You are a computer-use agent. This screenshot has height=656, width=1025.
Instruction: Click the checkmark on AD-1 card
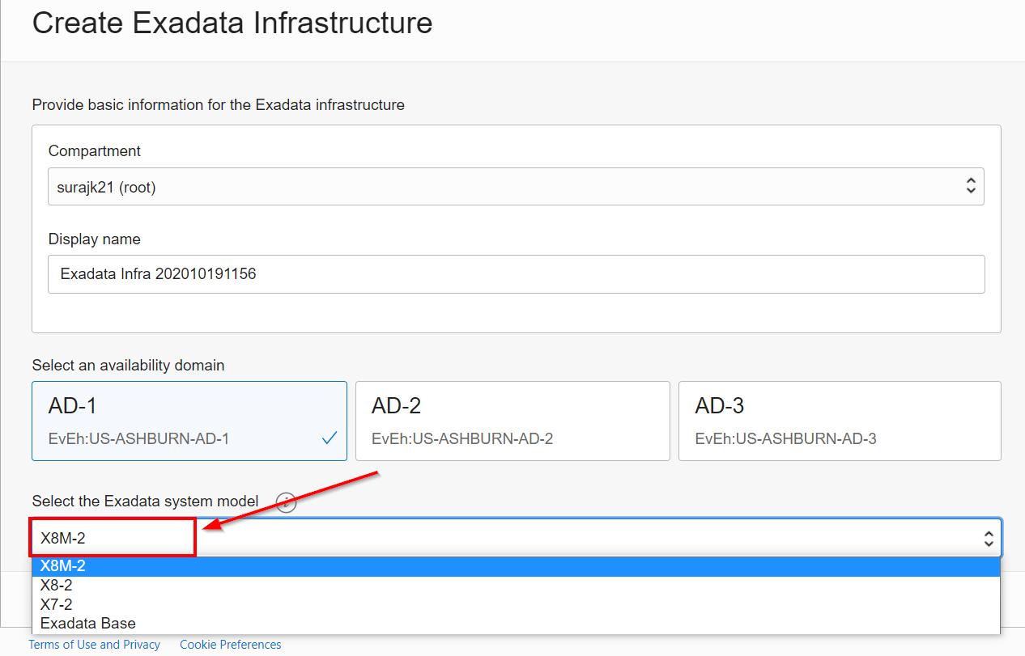coord(329,437)
